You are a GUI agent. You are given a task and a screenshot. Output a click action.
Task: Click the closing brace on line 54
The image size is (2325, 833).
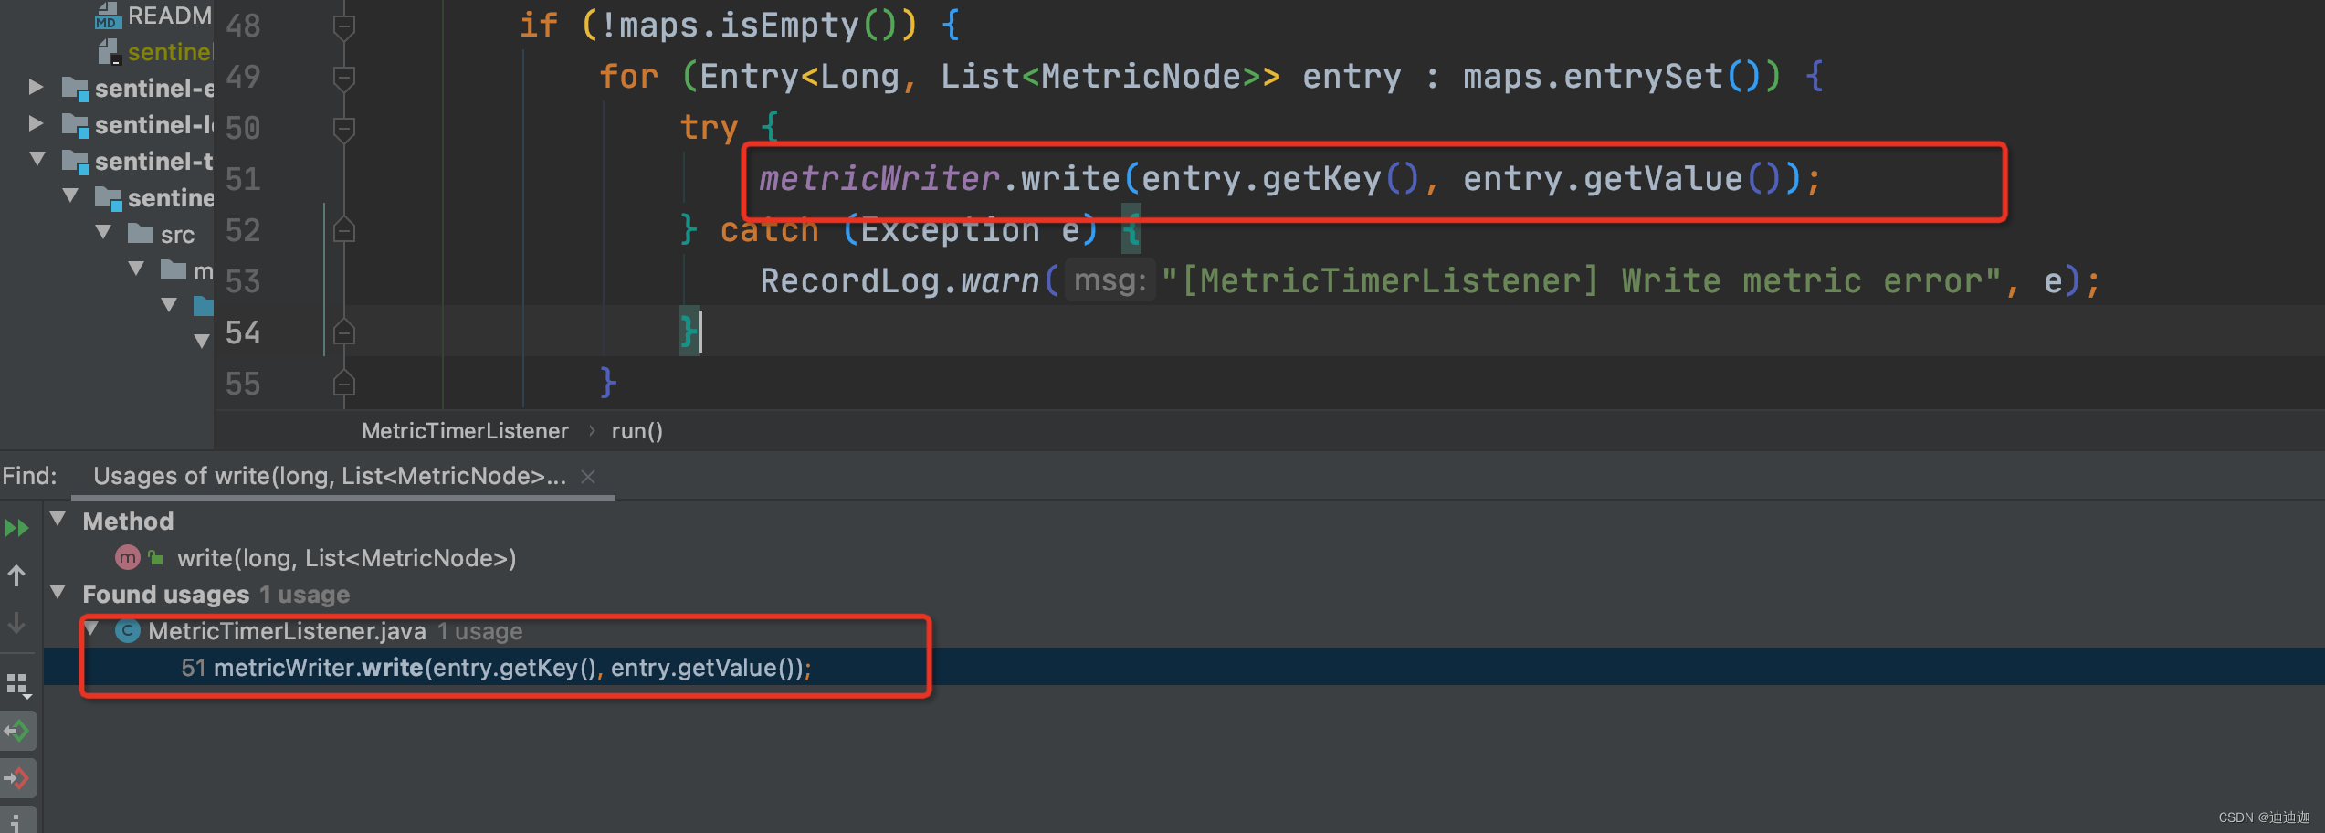point(688,332)
